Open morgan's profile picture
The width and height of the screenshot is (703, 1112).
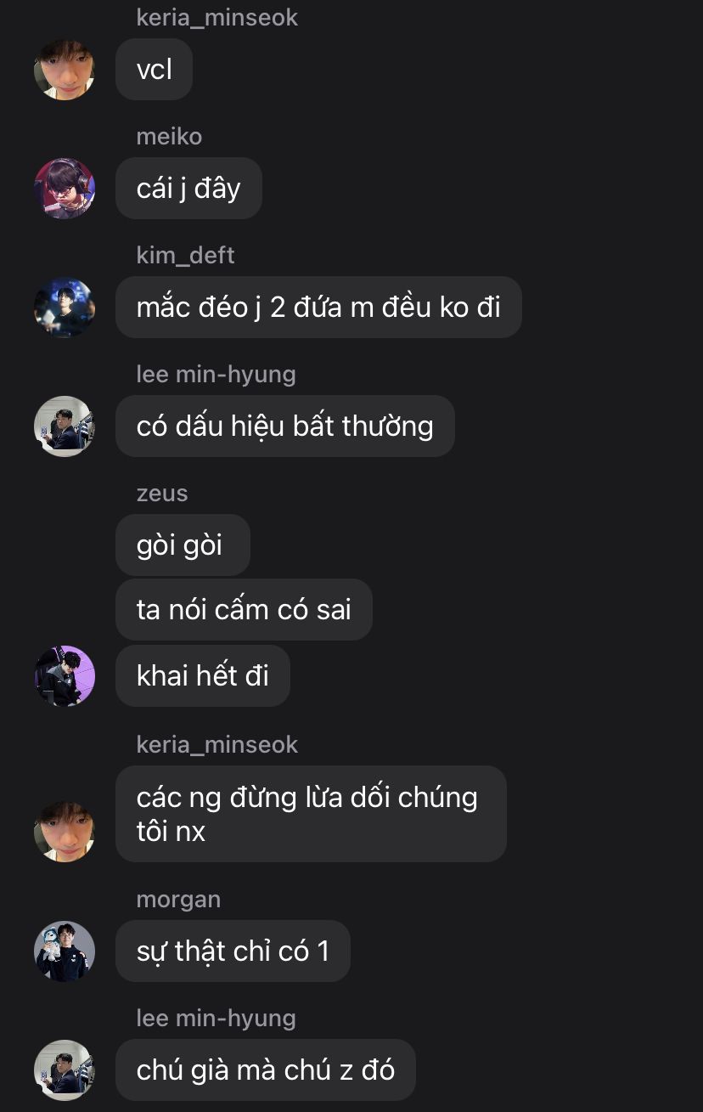point(65,951)
